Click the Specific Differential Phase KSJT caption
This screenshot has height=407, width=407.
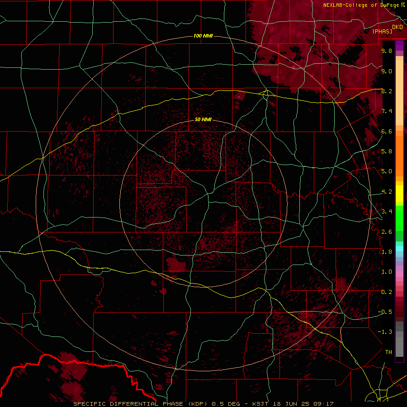click(203, 404)
